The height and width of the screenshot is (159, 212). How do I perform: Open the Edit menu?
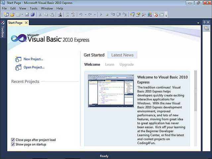[x=13, y=8]
